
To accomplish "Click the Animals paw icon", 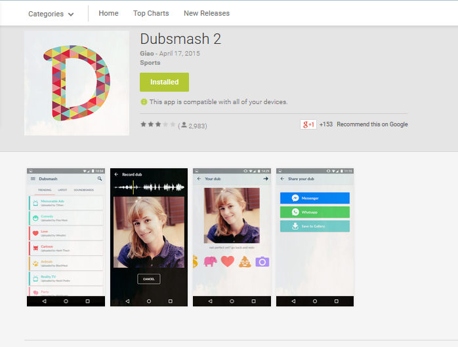I will 35,263.
